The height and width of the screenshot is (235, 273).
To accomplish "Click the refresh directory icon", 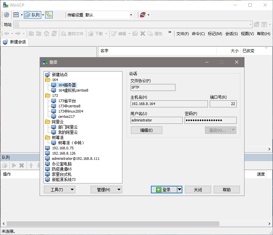I will (x=54, y=33).
